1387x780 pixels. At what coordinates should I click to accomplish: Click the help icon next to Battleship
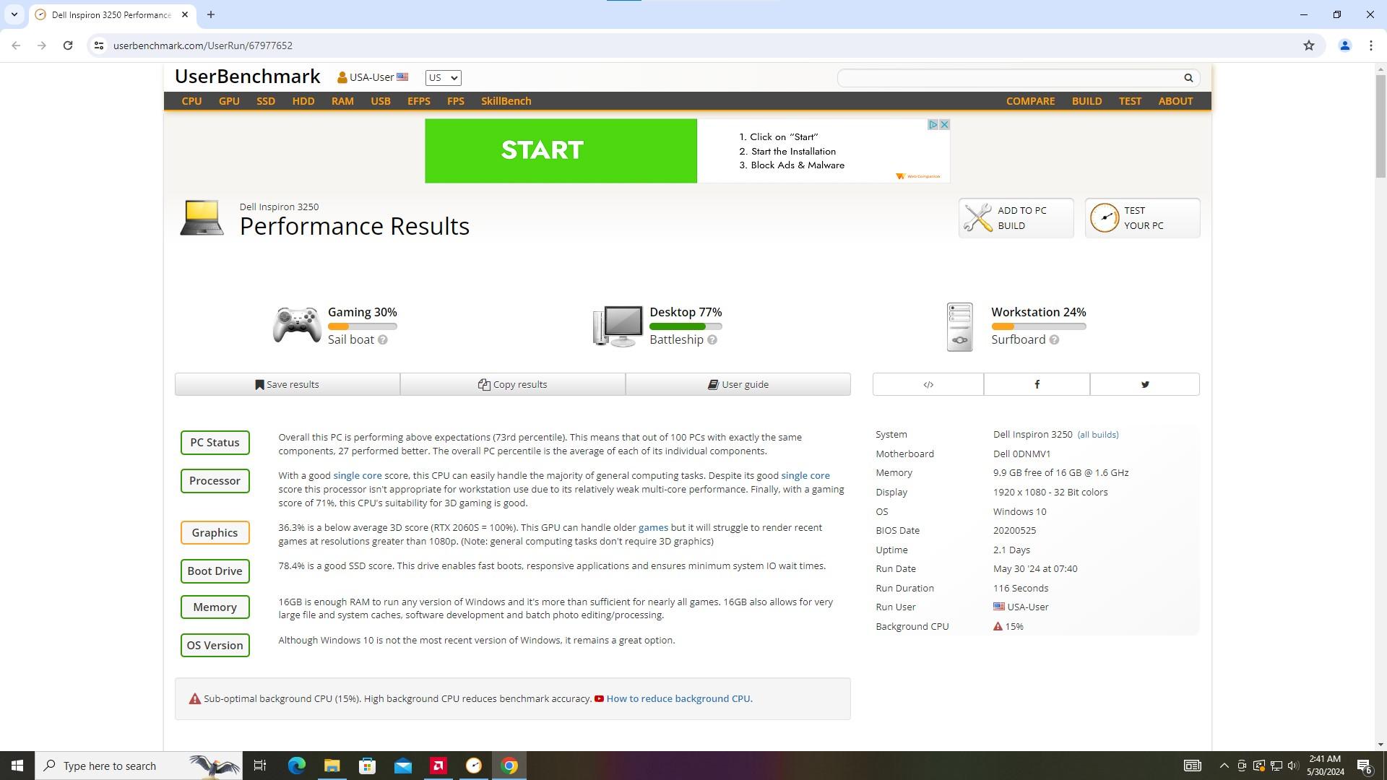[712, 340]
